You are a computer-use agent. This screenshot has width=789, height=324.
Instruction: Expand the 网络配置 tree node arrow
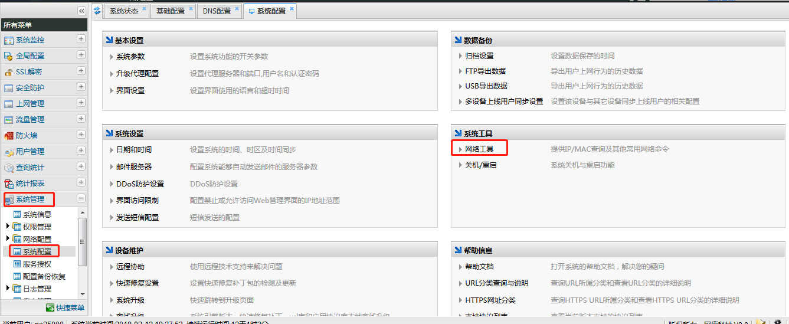(x=8, y=238)
